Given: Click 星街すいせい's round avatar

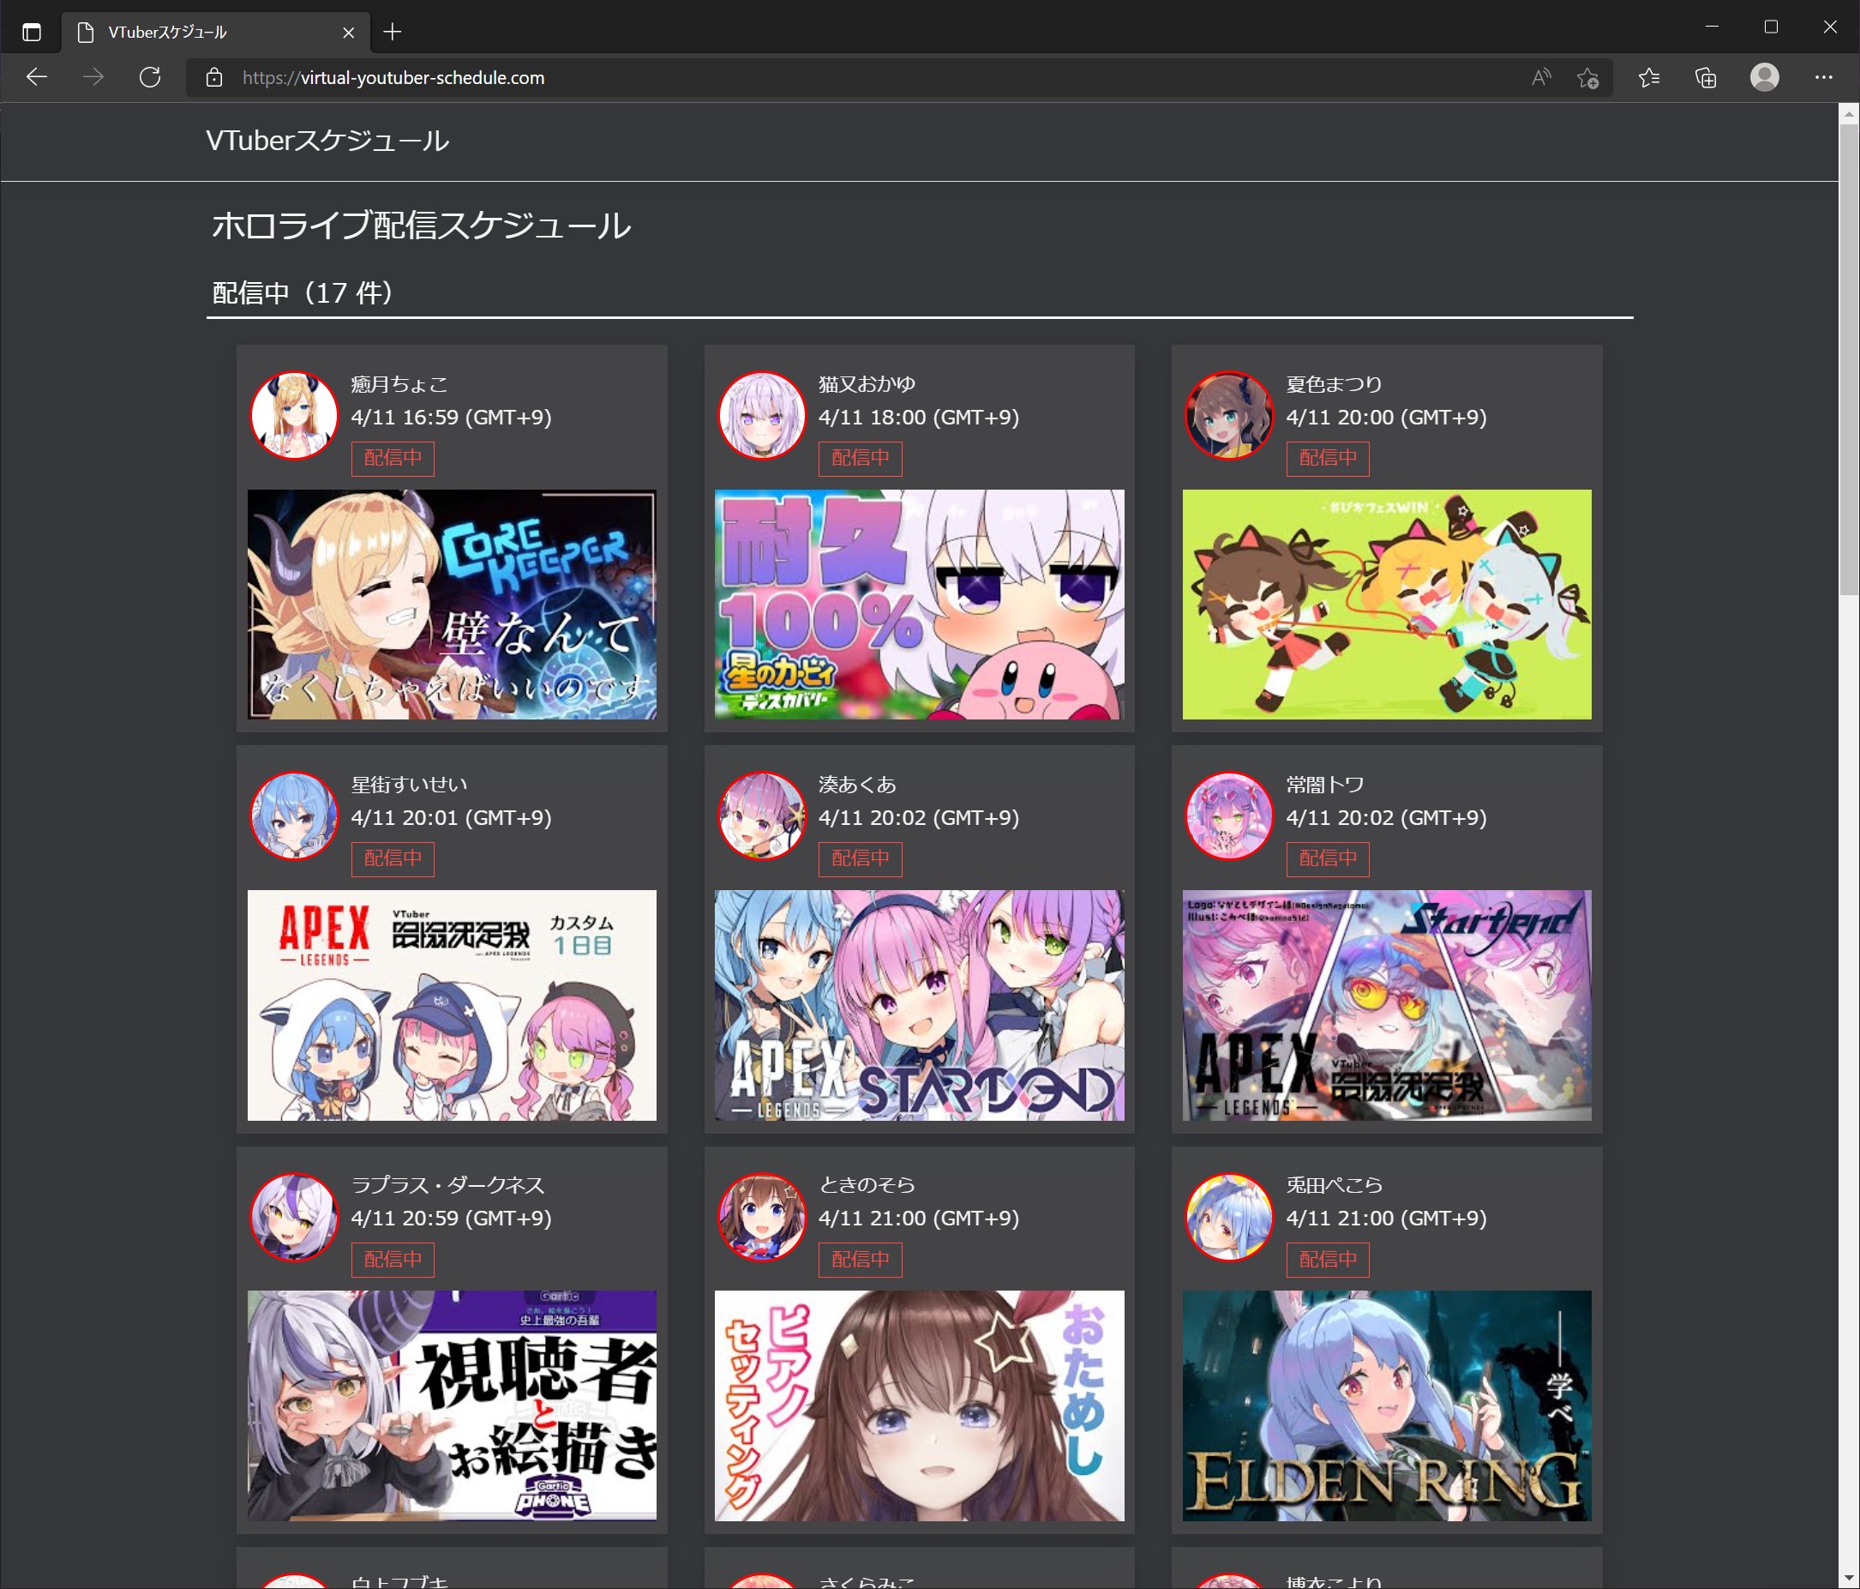Looking at the screenshot, I should pos(293,816).
